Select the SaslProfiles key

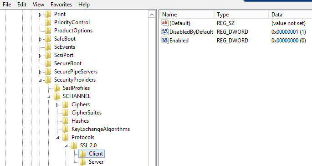pyautogui.click(x=76, y=88)
